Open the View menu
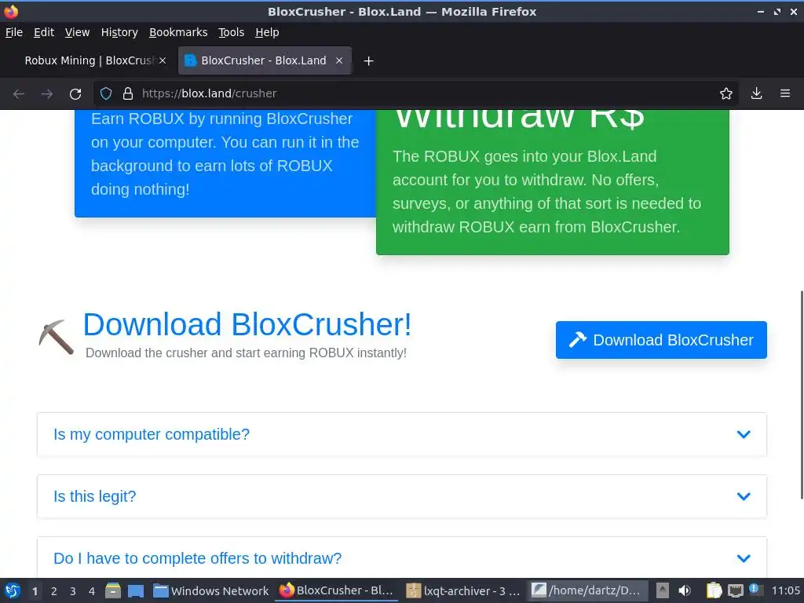 point(78,32)
